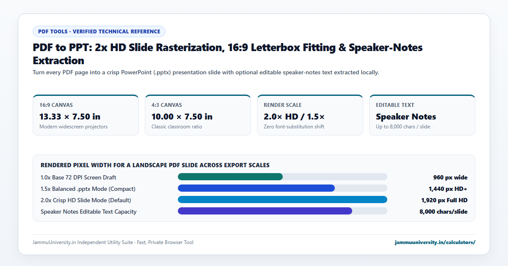Image resolution: width=508 pixels, height=266 pixels.
Task: Click the 2.0x Crisp HD Slide Mode bar
Action: point(282,200)
